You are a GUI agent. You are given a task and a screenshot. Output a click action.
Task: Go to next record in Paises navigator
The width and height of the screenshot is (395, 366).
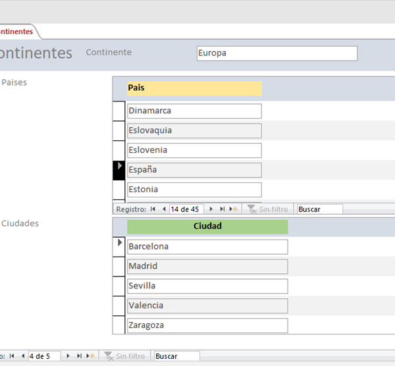[x=211, y=209]
